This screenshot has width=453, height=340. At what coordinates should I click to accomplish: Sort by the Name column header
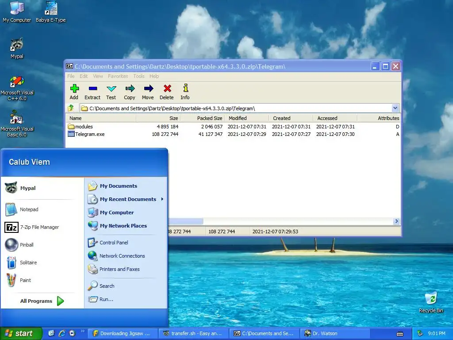[x=101, y=118]
